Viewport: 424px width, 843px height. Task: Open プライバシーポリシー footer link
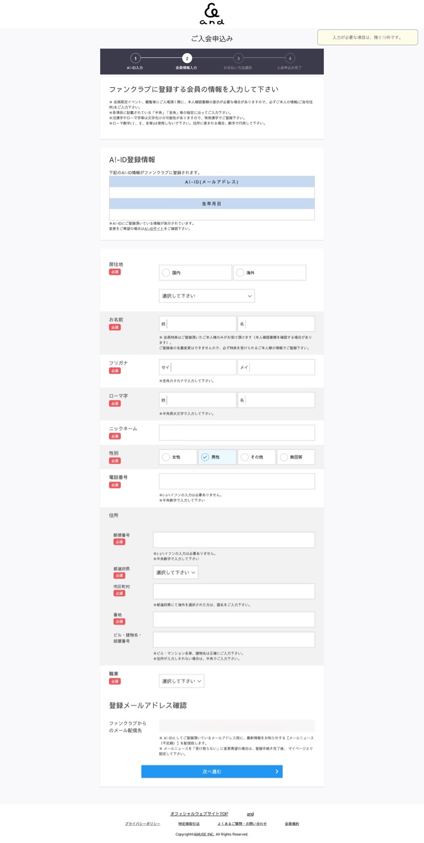(143, 824)
